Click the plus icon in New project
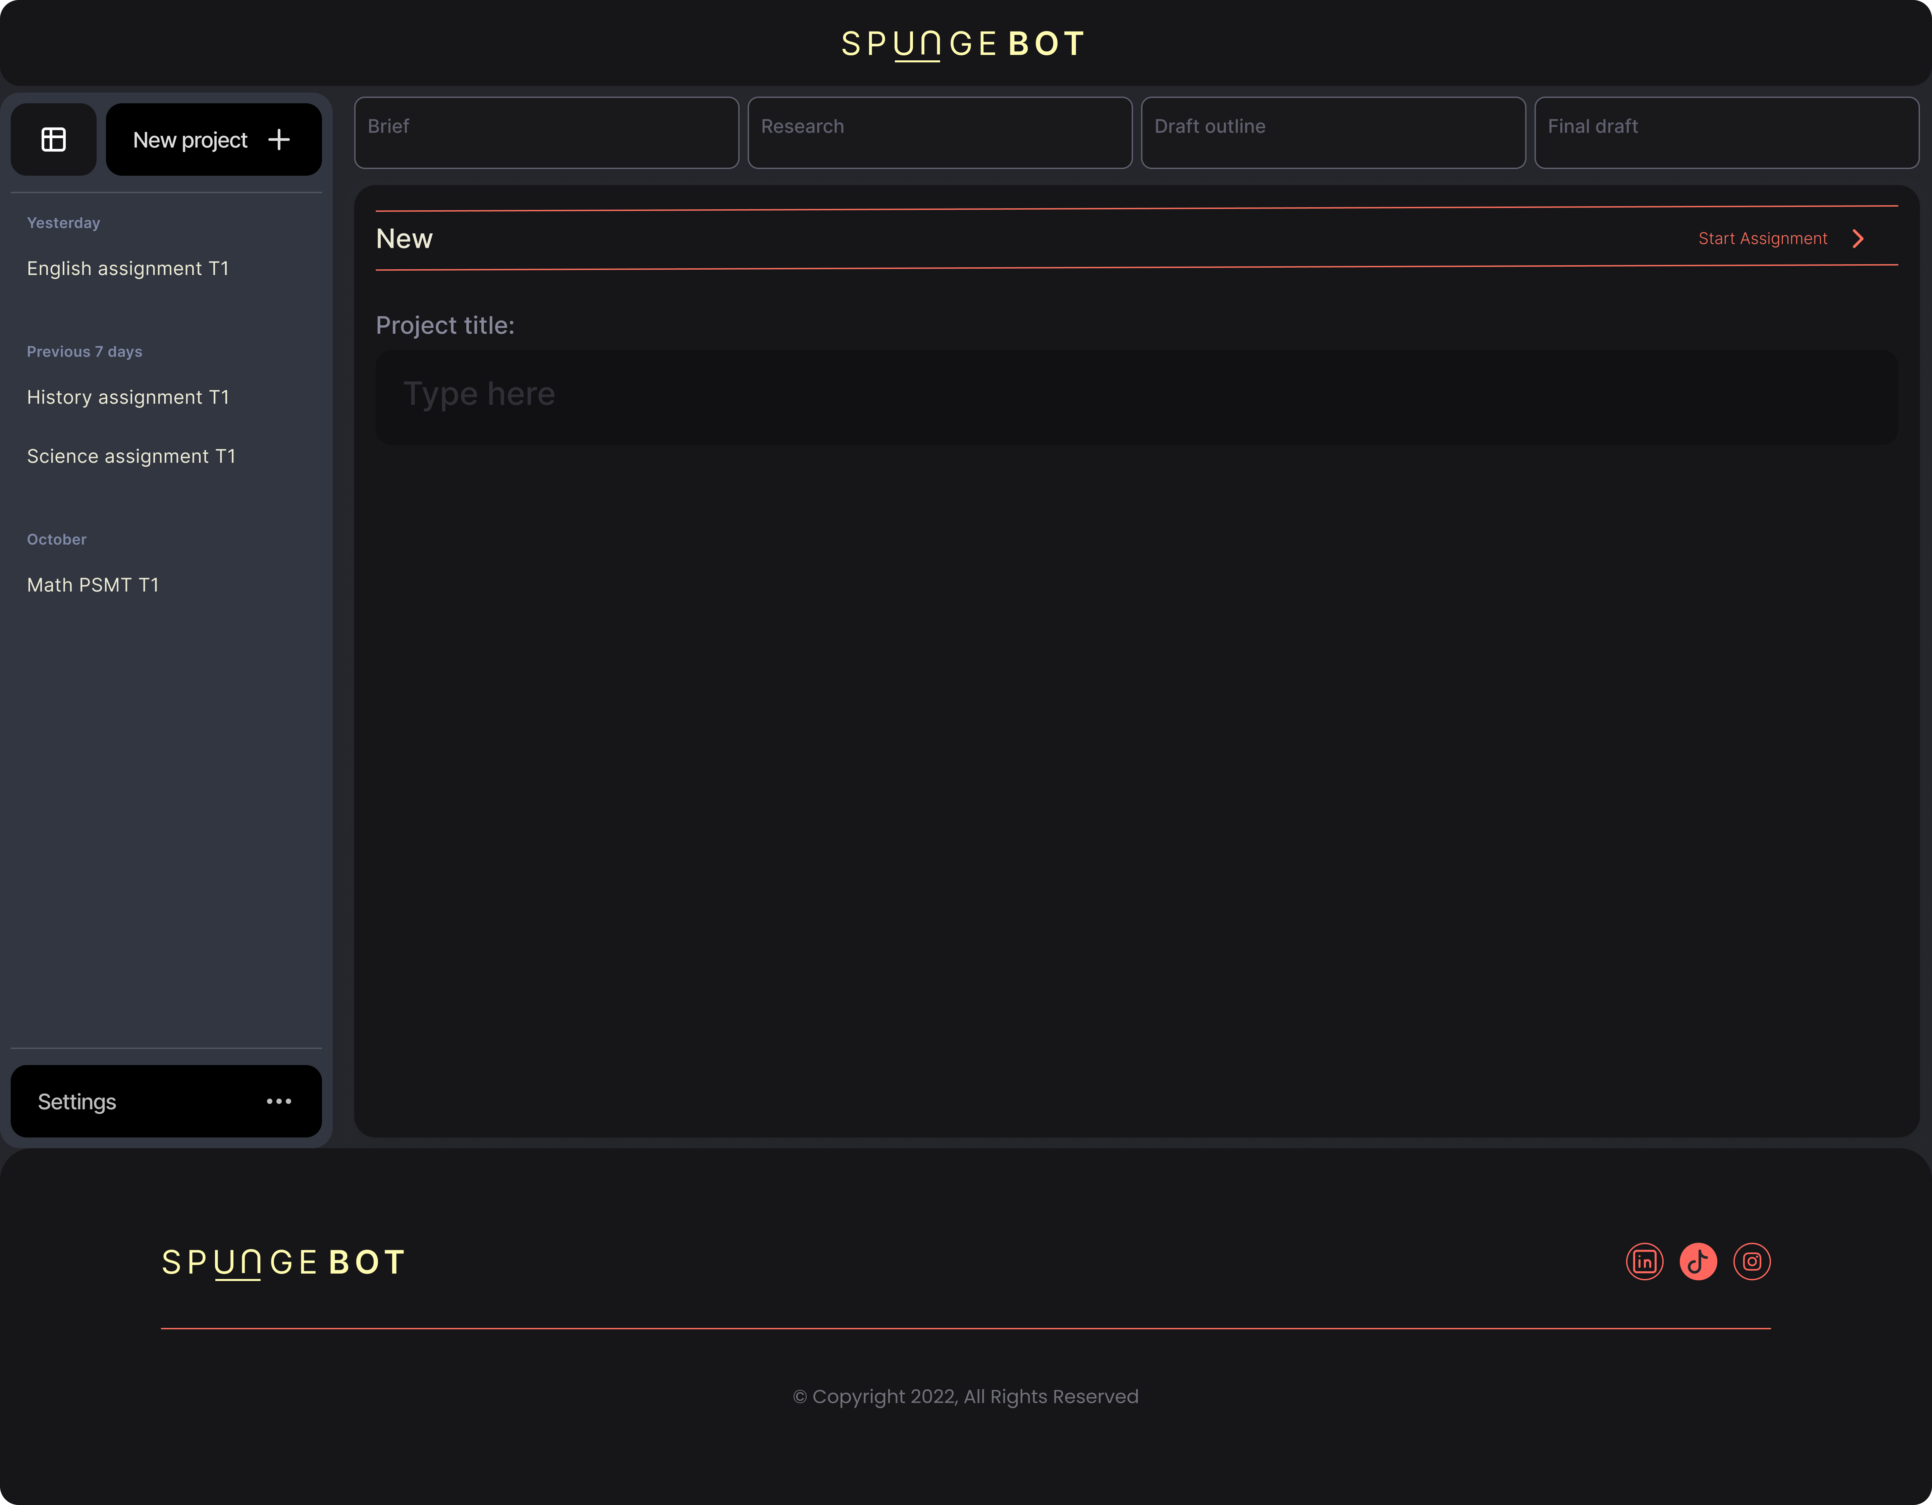The height and width of the screenshot is (1505, 1932). [279, 140]
